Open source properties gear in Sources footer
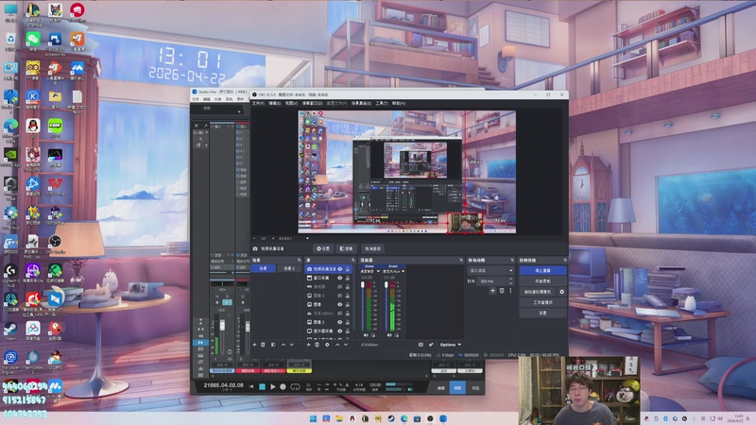This screenshot has width=756, height=425. [x=327, y=345]
